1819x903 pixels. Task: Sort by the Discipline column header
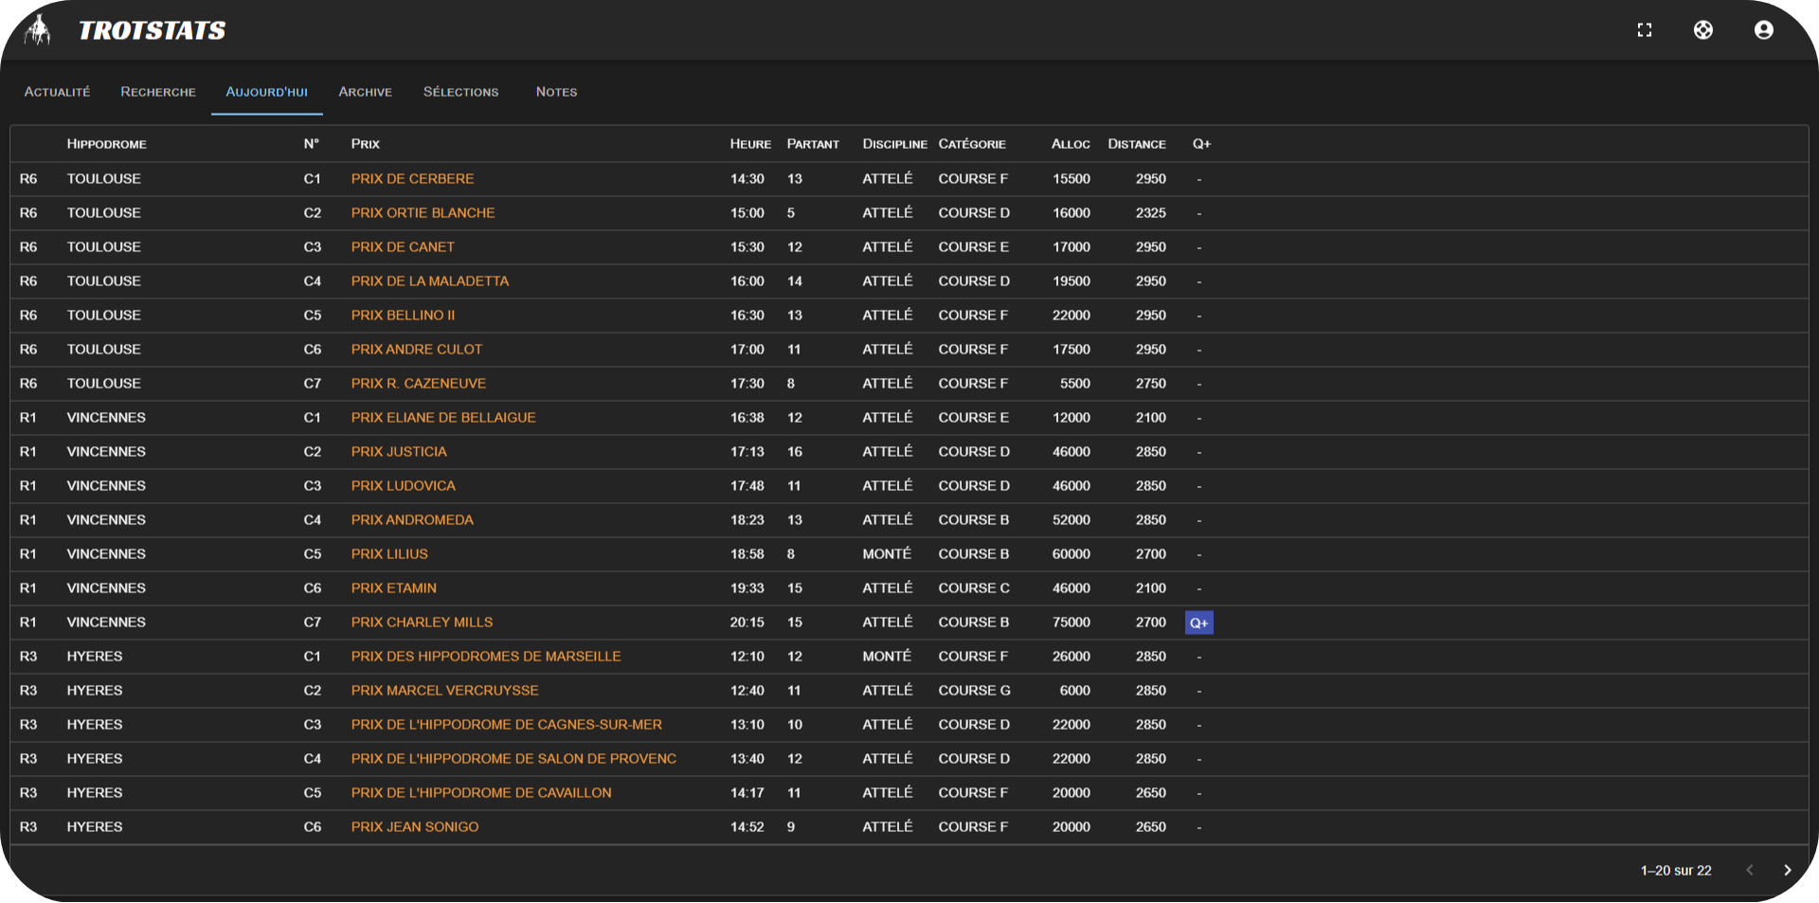pyautogui.click(x=894, y=144)
